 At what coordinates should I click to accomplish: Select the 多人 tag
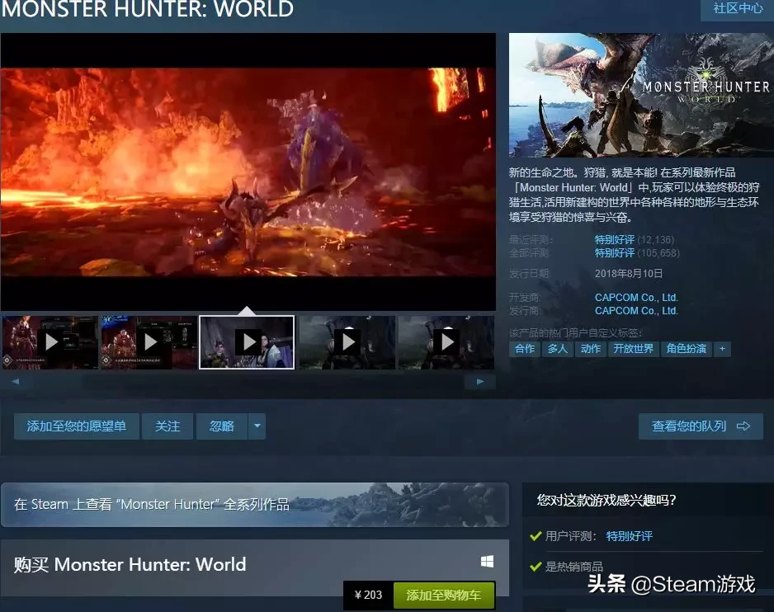(557, 349)
